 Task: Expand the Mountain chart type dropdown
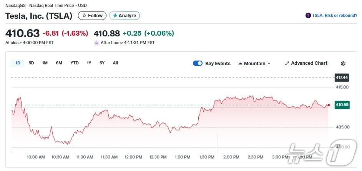(254, 63)
